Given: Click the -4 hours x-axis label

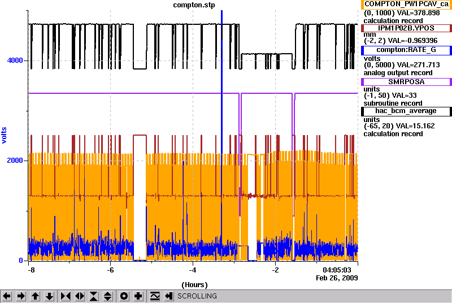Looking at the screenshot, I should [x=193, y=270].
